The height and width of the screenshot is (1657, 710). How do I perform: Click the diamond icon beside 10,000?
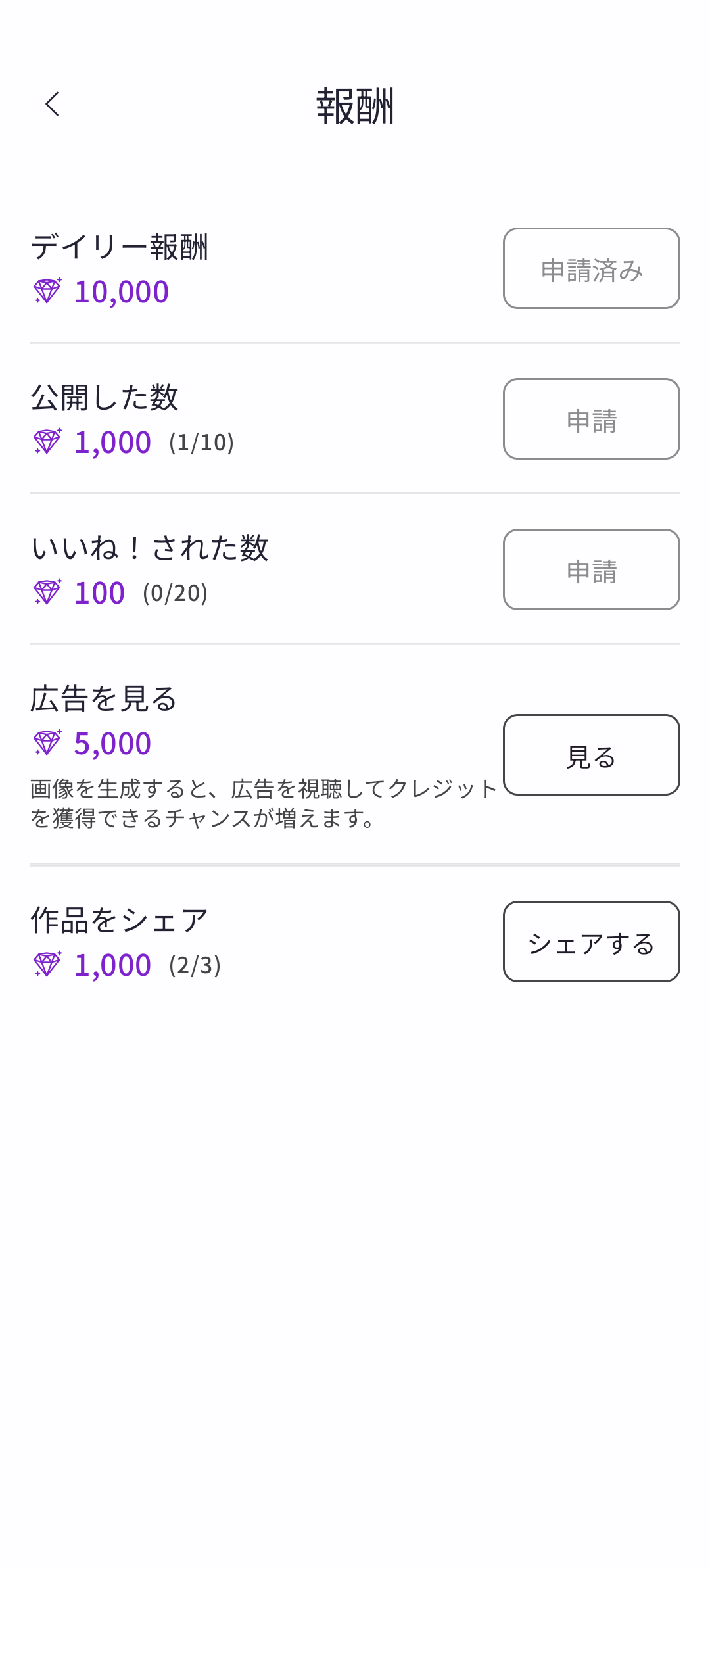tap(47, 291)
